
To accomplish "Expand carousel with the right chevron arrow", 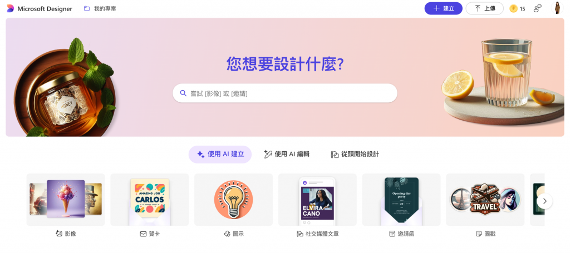I will (544, 201).
